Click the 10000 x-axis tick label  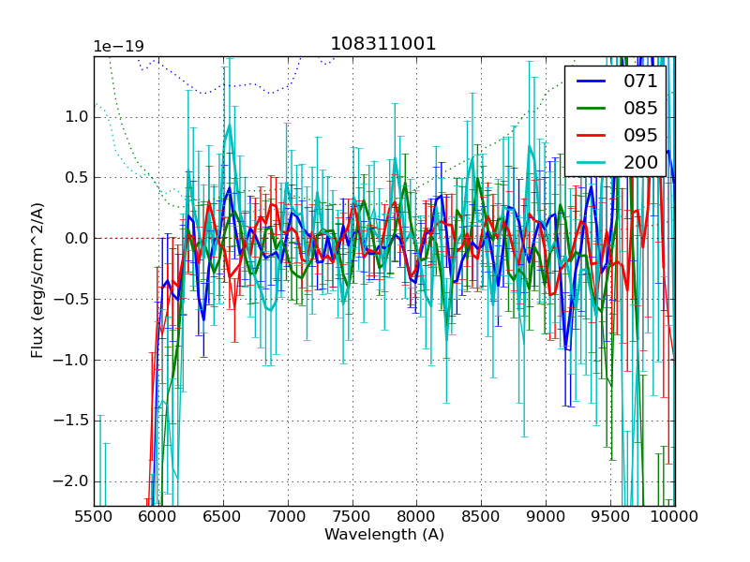point(674,516)
